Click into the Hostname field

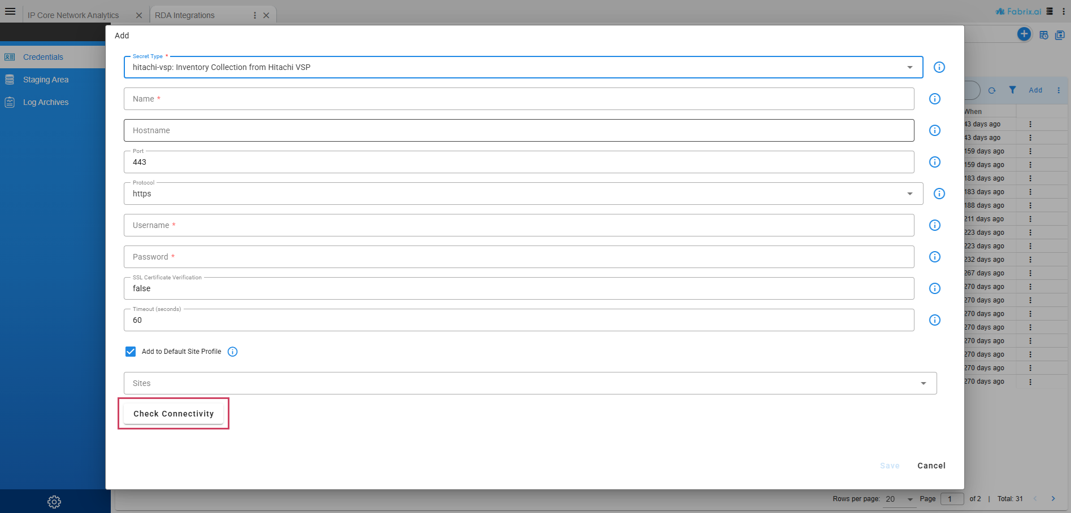pos(519,130)
